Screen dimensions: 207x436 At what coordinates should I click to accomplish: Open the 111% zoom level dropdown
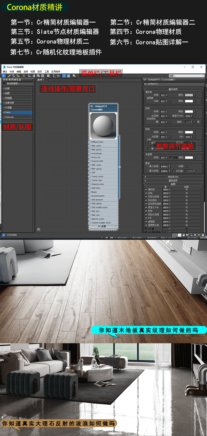tap(180, 235)
